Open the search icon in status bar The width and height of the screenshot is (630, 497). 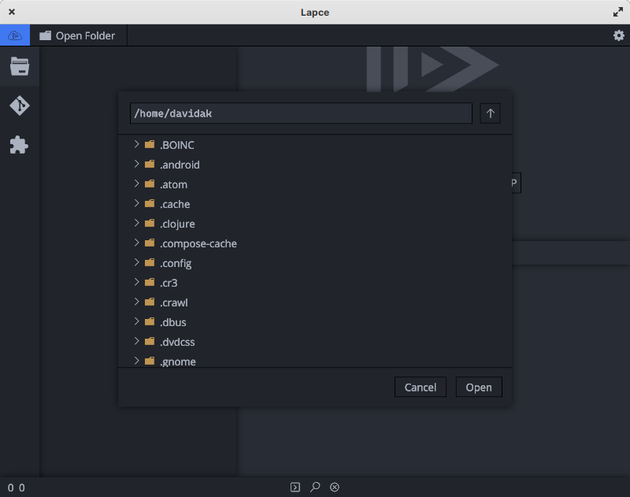[315, 486]
